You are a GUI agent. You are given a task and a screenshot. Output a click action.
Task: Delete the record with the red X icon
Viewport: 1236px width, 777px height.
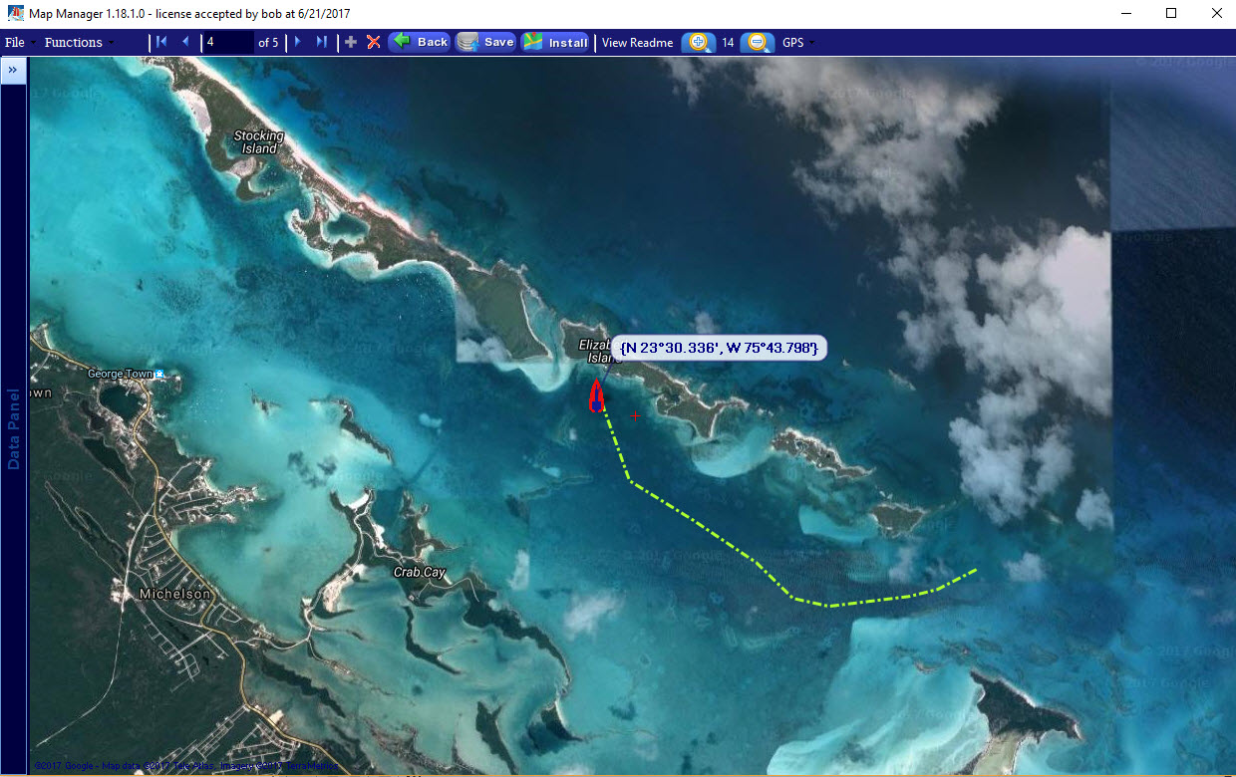click(x=373, y=42)
